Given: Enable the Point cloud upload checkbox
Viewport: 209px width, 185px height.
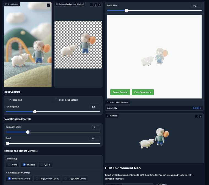Looking at the screenshot, I should coord(56,100).
